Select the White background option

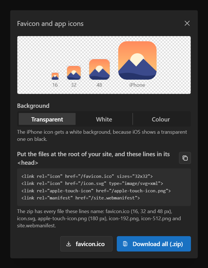[104, 119]
